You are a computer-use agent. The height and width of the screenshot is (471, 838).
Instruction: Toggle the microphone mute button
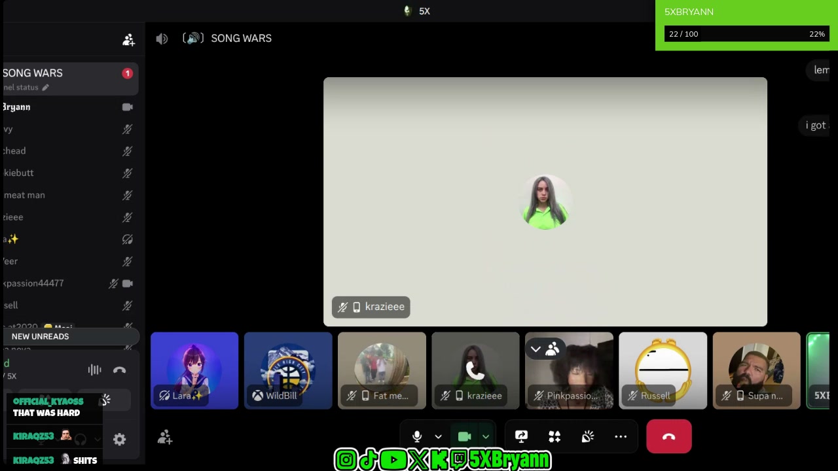(x=416, y=436)
